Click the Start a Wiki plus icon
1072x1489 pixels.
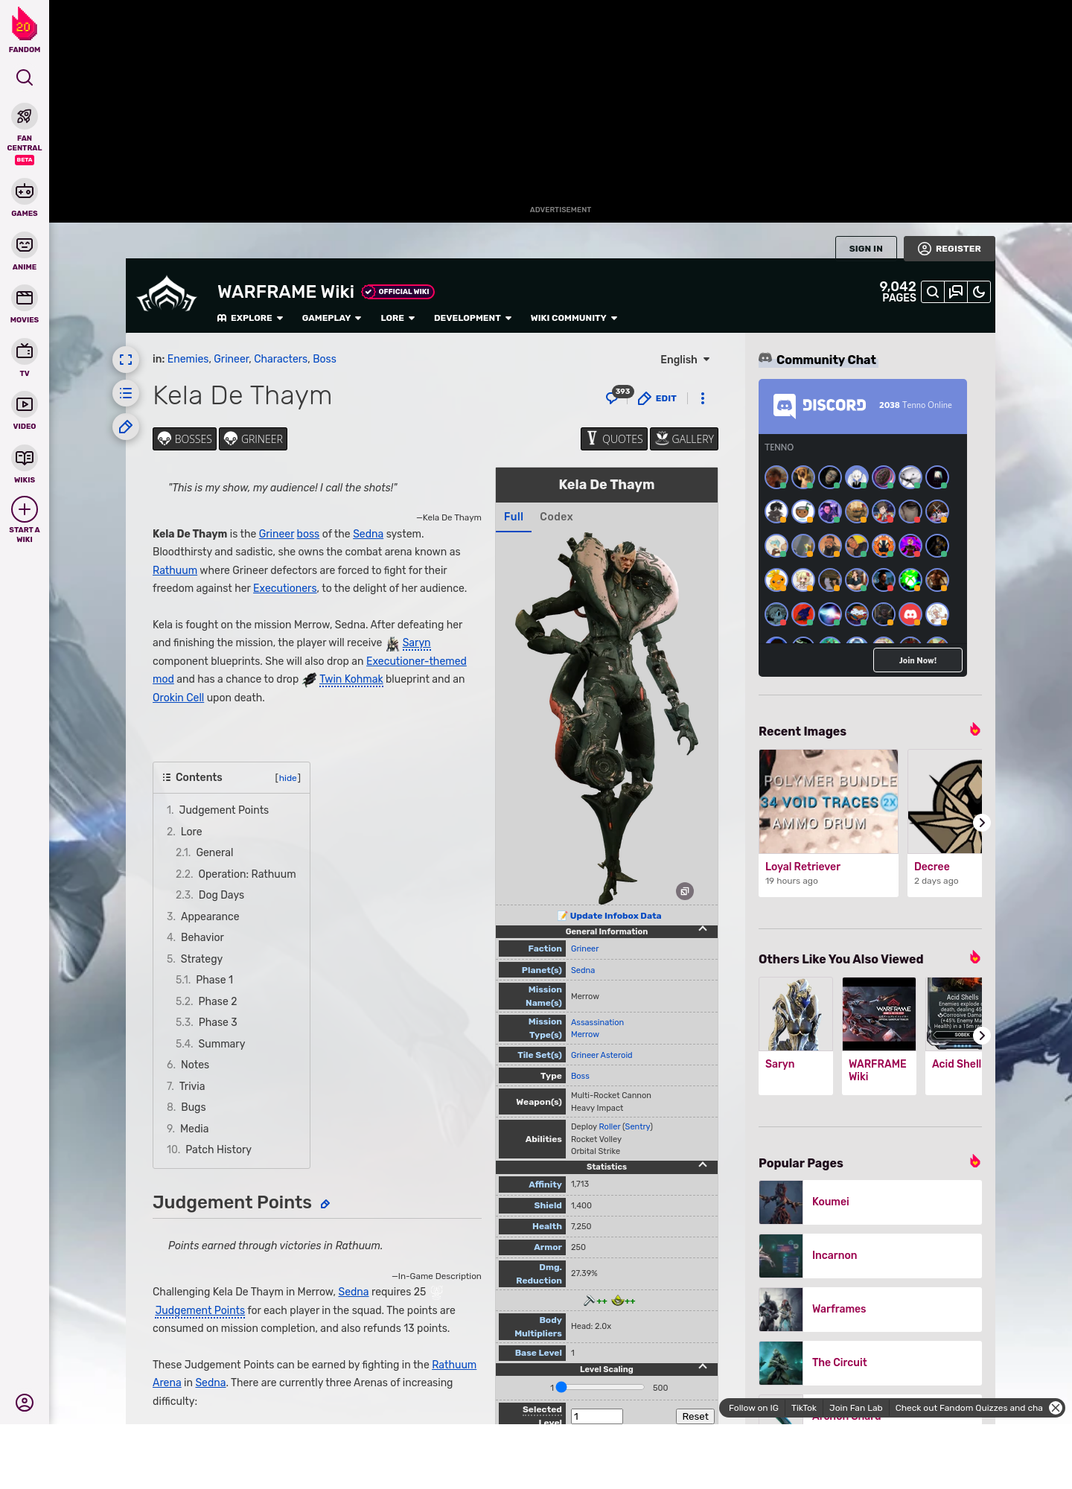25,509
